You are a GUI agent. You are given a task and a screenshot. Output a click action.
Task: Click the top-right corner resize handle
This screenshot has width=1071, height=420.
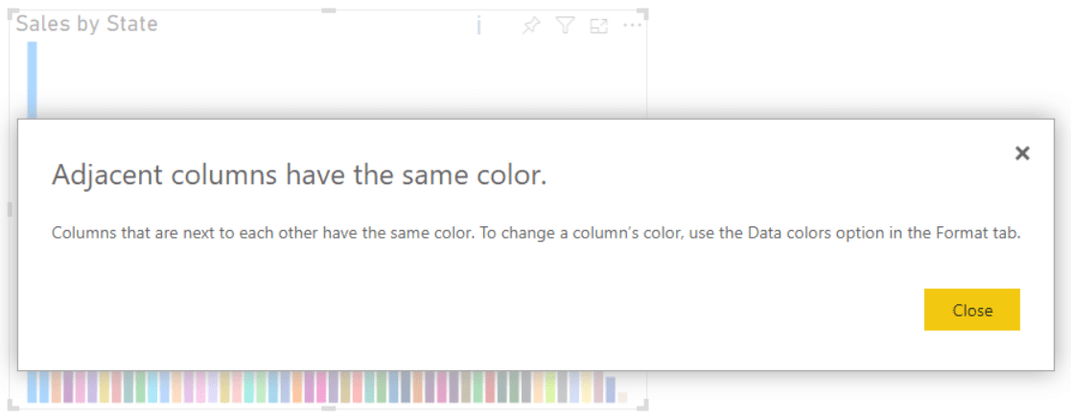click(x=645, y=12)
